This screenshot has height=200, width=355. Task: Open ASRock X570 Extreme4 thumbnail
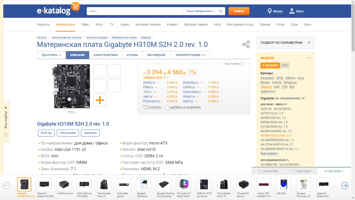tap(204, 185)
